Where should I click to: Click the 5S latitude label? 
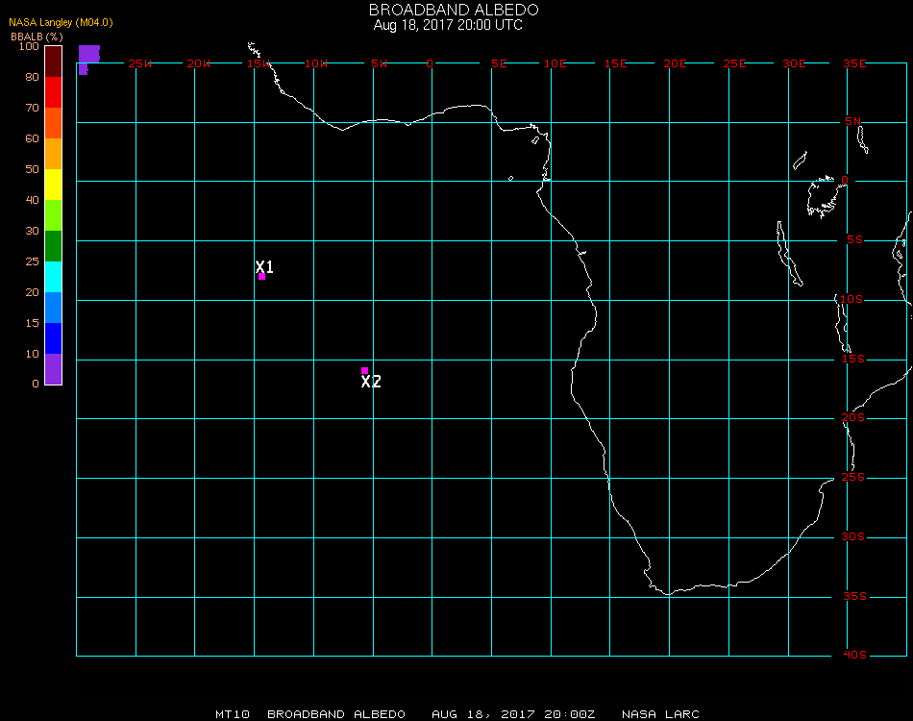coord(854,240)
